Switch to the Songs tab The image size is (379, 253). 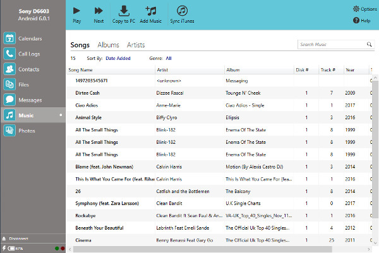click(x=80, y=45)
